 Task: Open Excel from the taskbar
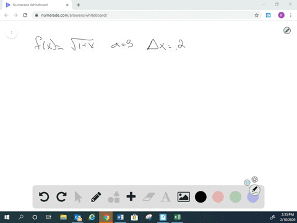coord(177,217)
